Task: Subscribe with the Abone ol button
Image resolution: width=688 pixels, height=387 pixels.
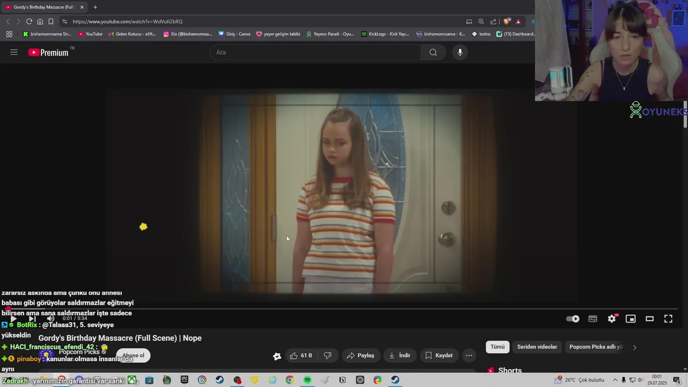Action: tap(133, 355)
